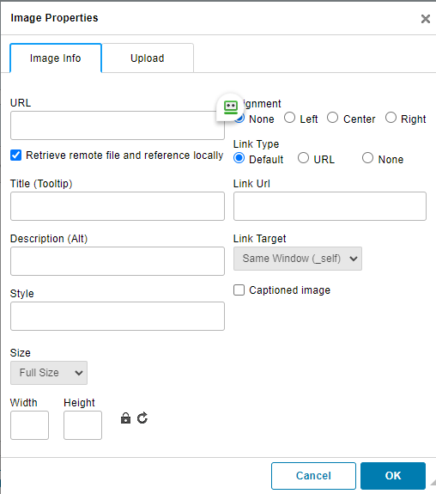Focus the Link Url input field
This screenshot has height=494, width=436.
click(x=330, y=206)
